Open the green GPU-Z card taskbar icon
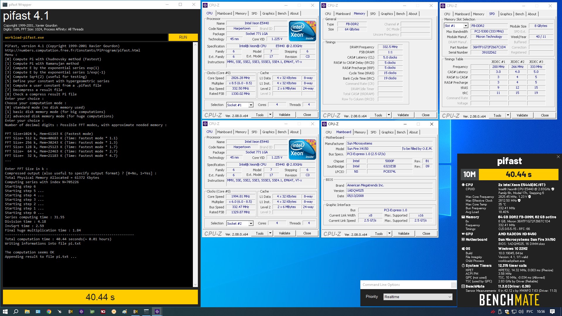Screen dimensions: 562x316 (92, 312)
